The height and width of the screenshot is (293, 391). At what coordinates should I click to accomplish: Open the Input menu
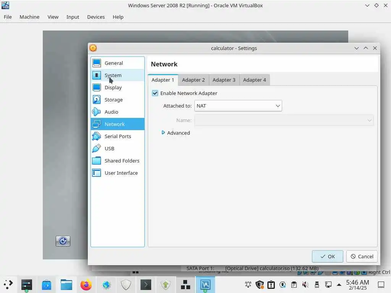(73, 17)
